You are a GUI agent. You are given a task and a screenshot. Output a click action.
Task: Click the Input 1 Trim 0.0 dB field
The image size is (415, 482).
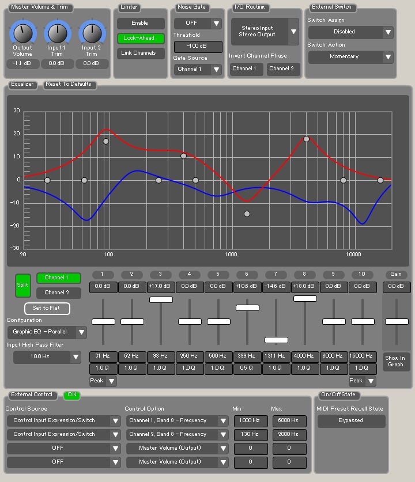[57, 63]
